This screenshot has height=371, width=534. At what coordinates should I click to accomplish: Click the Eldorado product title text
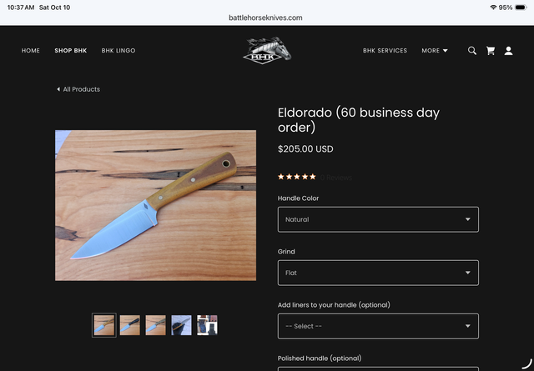pos(359,120)
